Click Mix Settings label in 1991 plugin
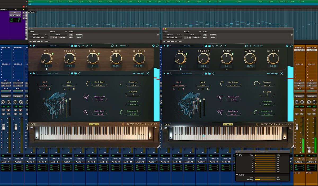 point(273,73)
